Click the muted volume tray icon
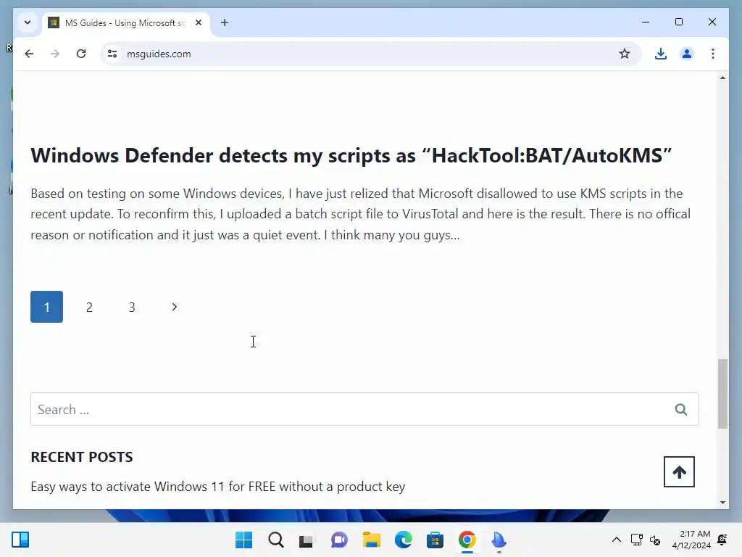This screenshot has width=742, height=557. (655, 540)
